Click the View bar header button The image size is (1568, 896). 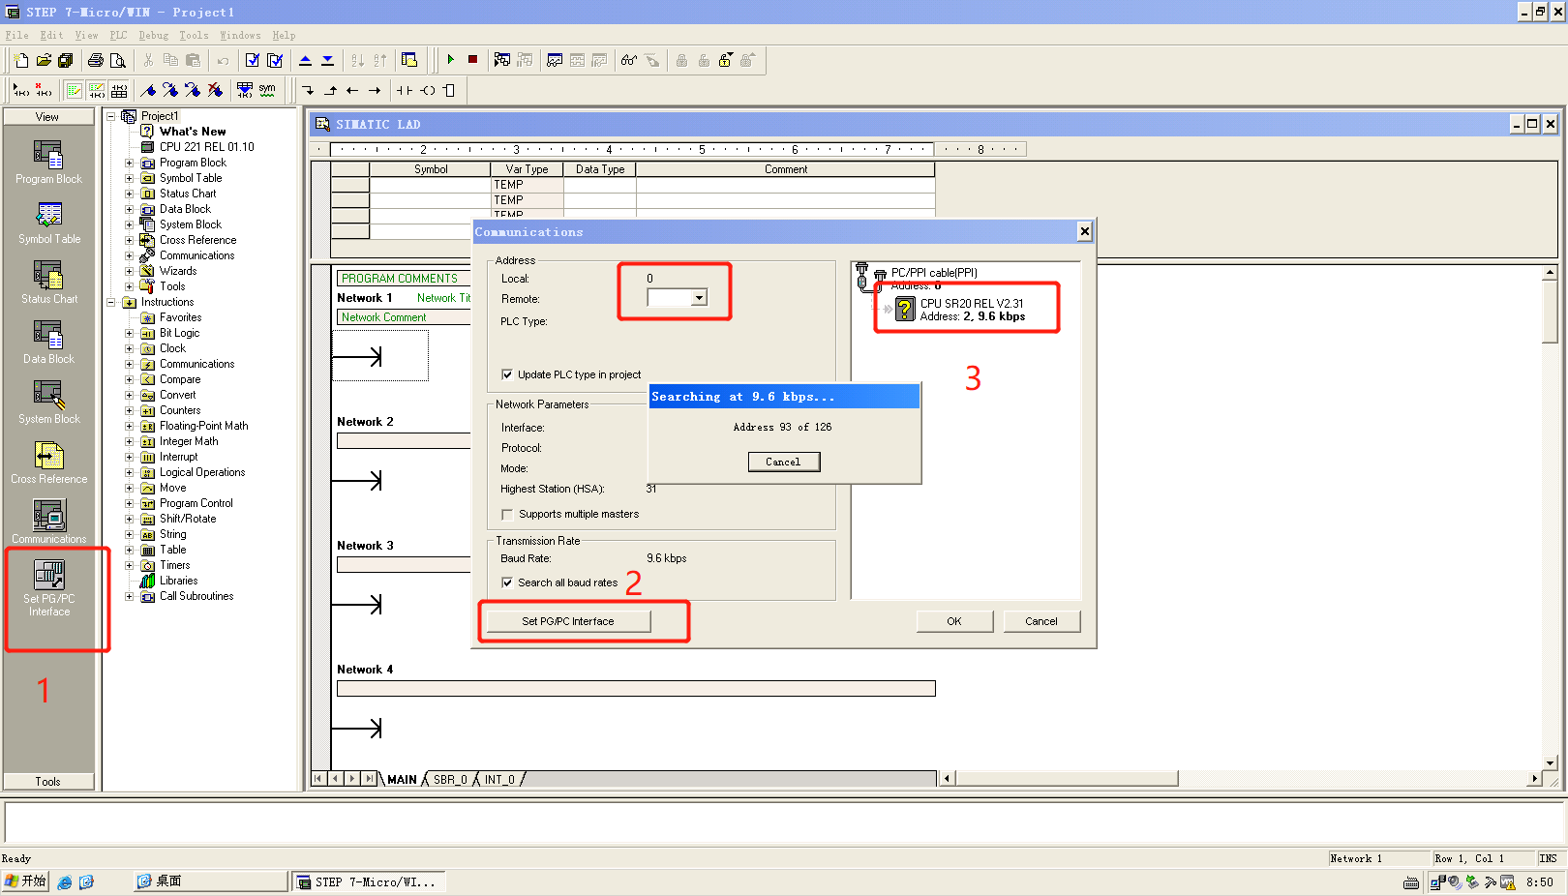[48, 116]
